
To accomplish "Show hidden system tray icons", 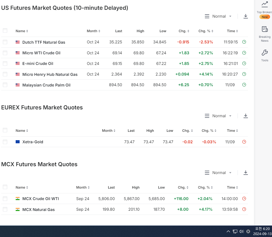I will click(228, 231).
